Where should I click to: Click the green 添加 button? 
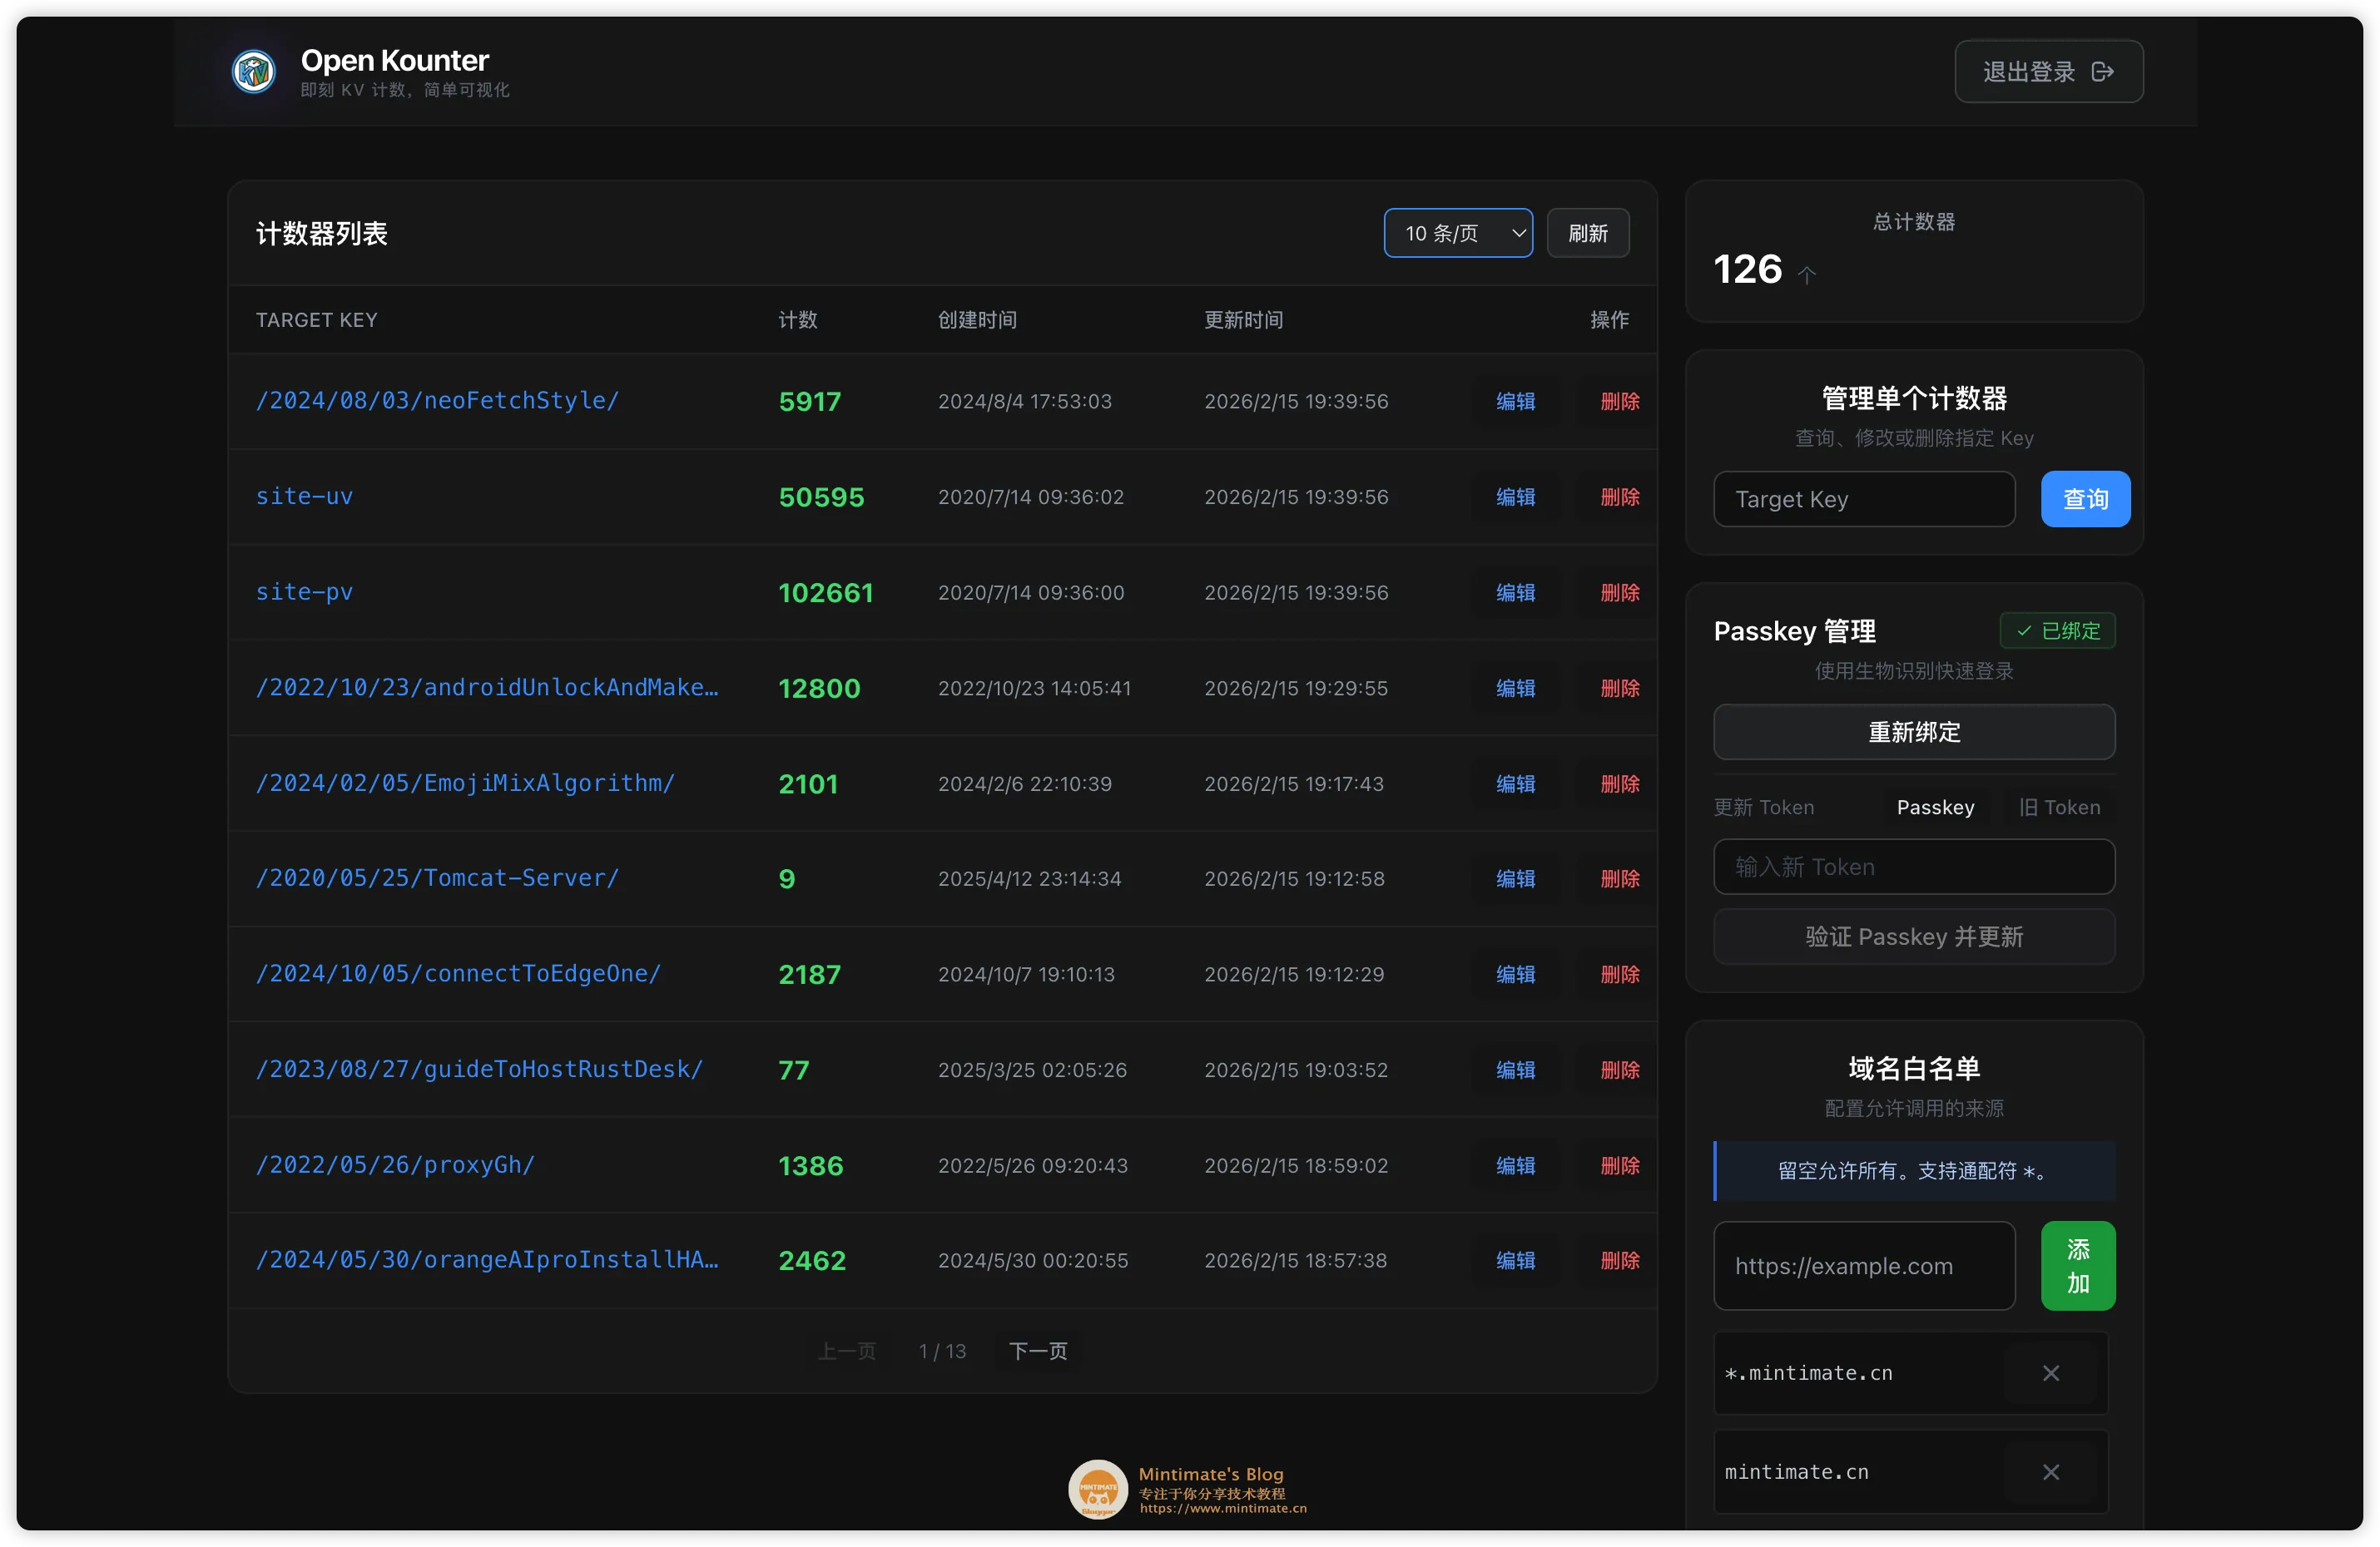tap(2078, 1265)
